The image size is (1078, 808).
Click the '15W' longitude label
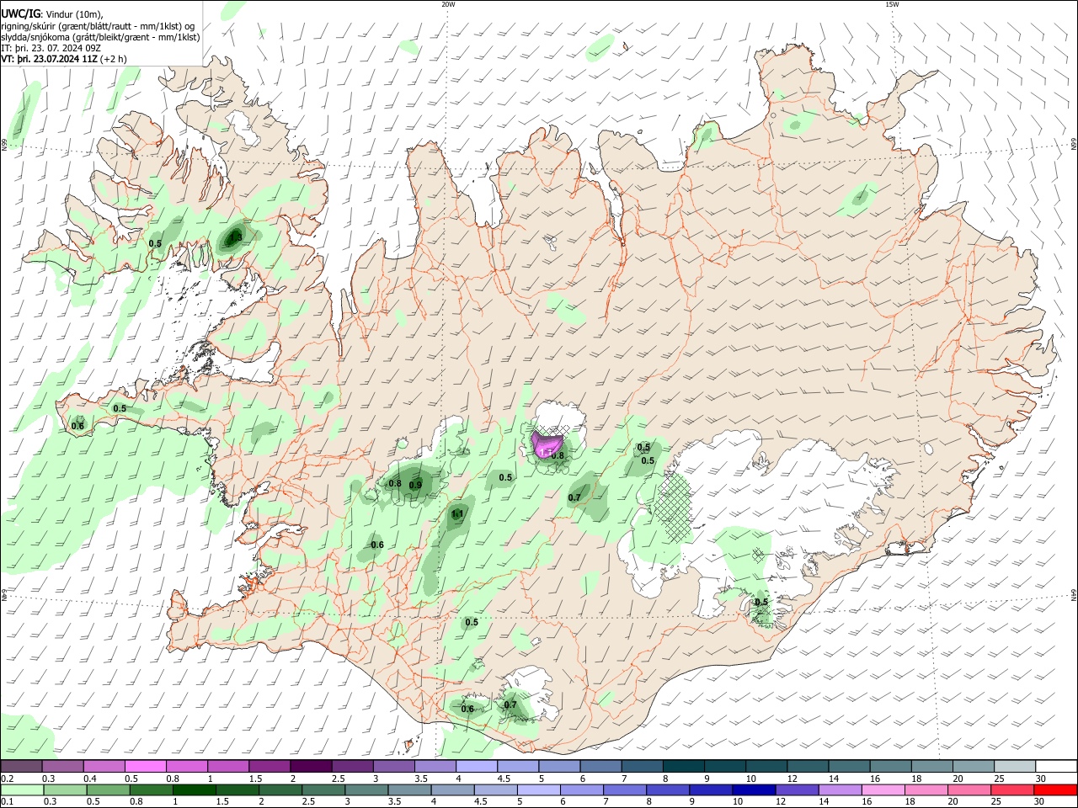(891, 4)
